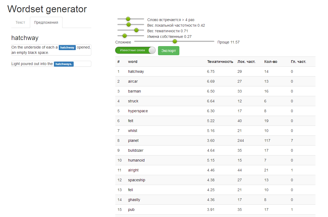Click the green Экспорт button
Image resolution: width=328 pixels, height=217 pixels.
169,51
